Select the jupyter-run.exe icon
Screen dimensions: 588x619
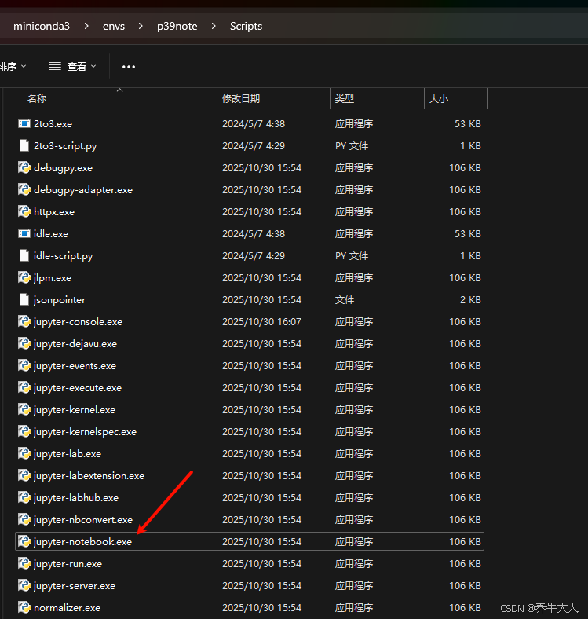(24, 564)
